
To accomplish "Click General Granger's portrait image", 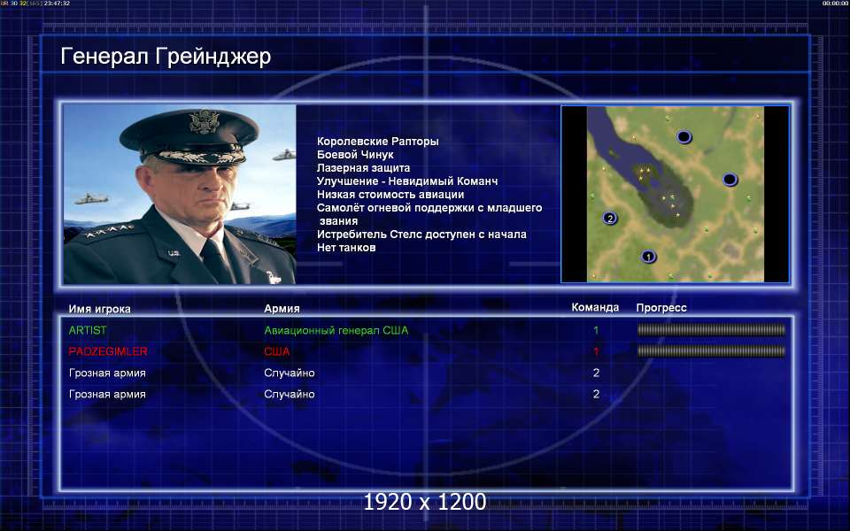I will point(180,194).
